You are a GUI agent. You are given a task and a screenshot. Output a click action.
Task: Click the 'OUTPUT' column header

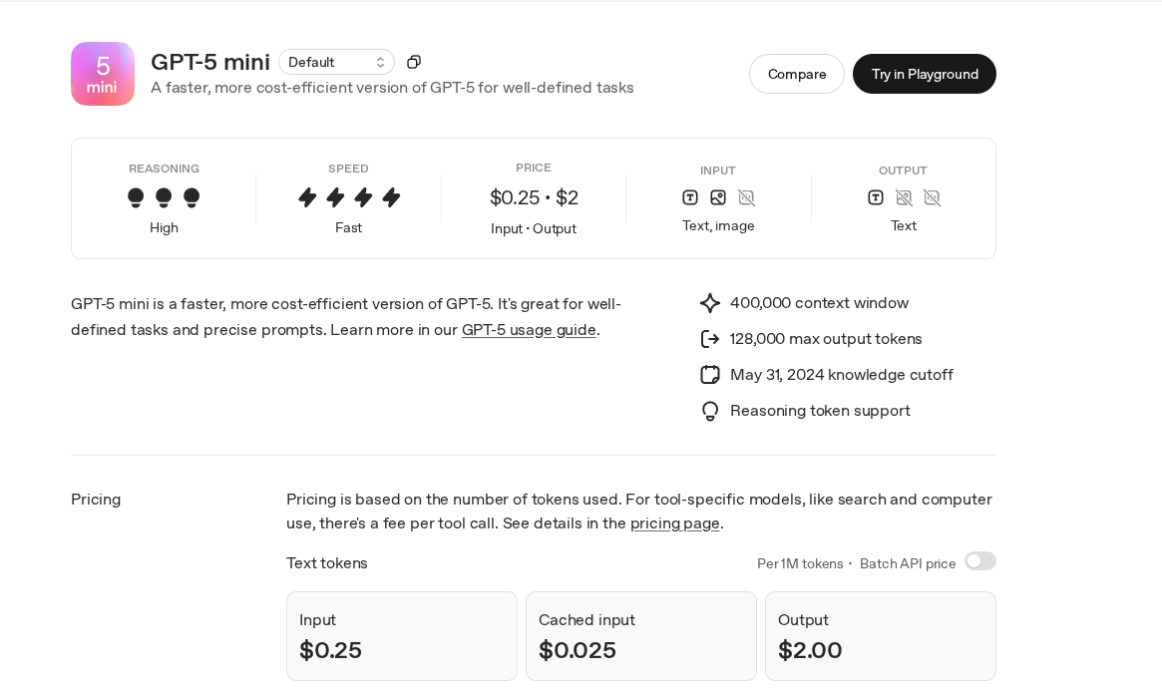point(903,171)
